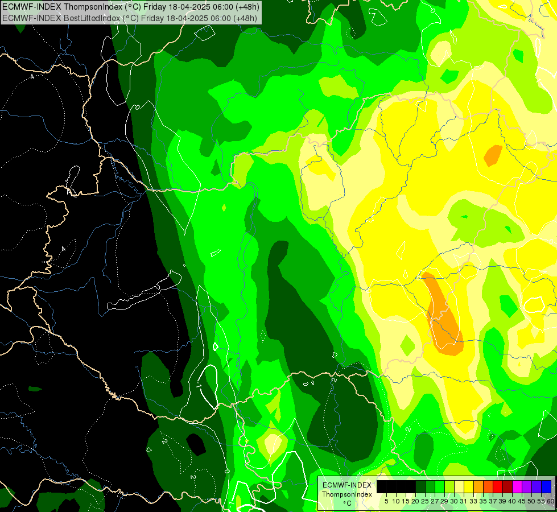Click the legend unit '°C'
Viewport: 557px width, 512px height.
coord(348,503)
